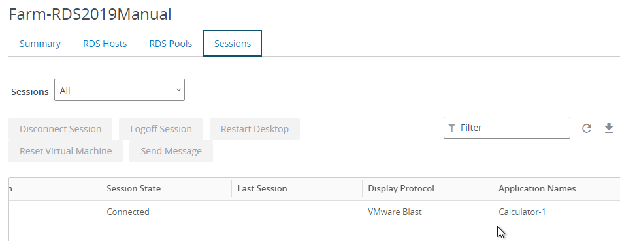Image resolution: width=620 pixels, height=241 pixels.
Task: Click the Calculator-1 application cell
Action: [522, 212]
